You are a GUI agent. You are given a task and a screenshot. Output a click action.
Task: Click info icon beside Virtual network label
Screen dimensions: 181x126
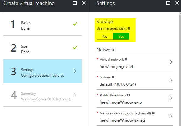(126, 59)
